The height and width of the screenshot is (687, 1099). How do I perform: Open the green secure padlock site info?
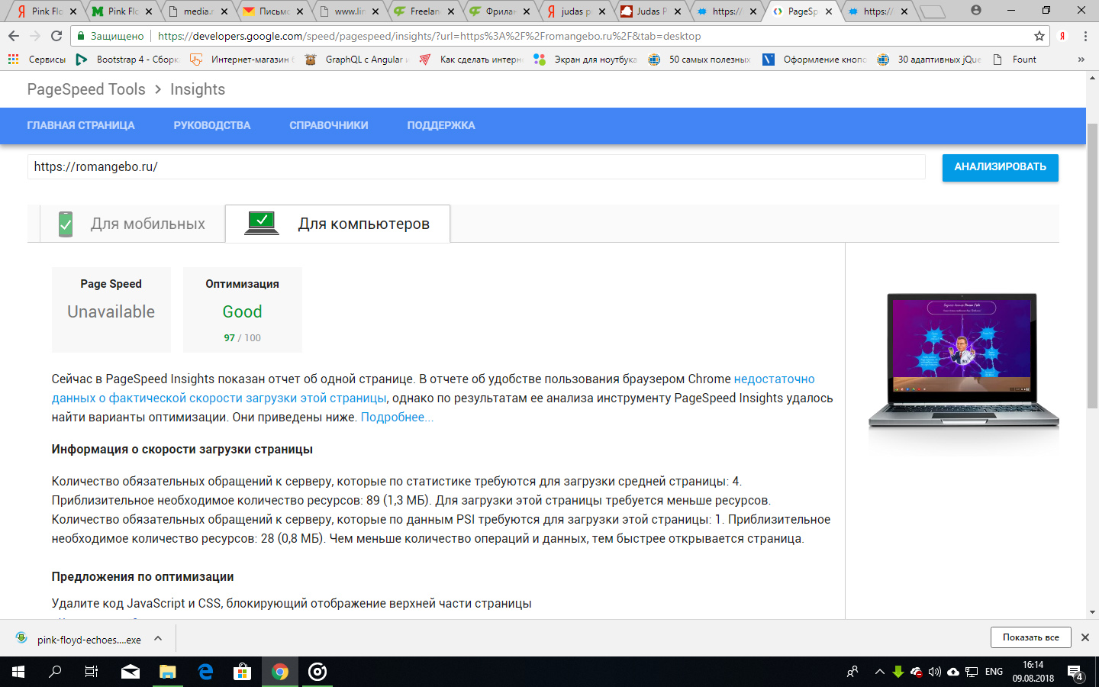pos(81,36)
